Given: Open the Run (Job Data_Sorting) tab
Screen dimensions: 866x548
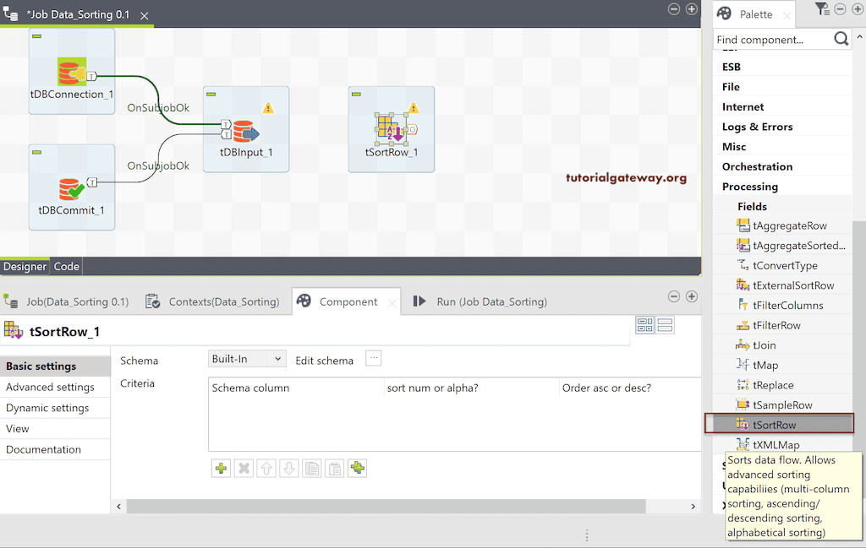Looking at the screenshot, I should 480,301.
